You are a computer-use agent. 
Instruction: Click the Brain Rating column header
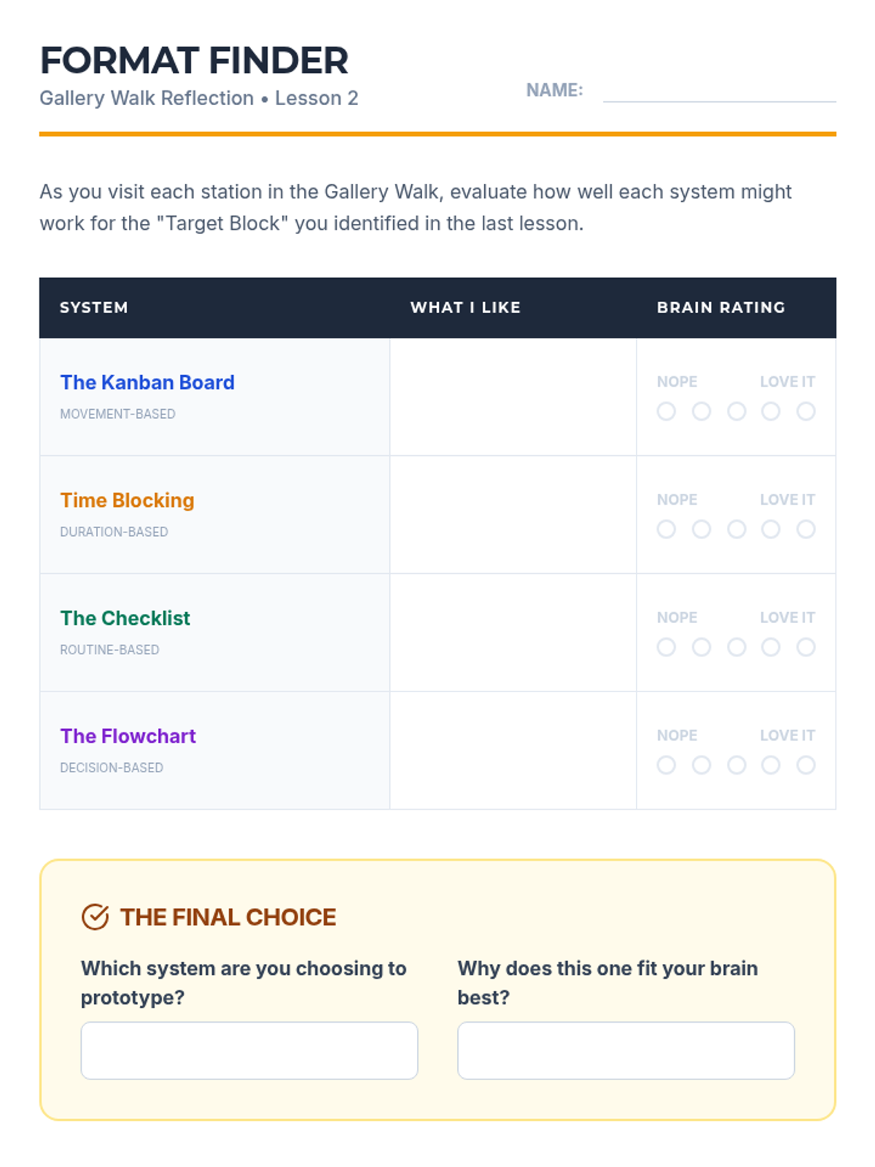(x=721, y=307)
